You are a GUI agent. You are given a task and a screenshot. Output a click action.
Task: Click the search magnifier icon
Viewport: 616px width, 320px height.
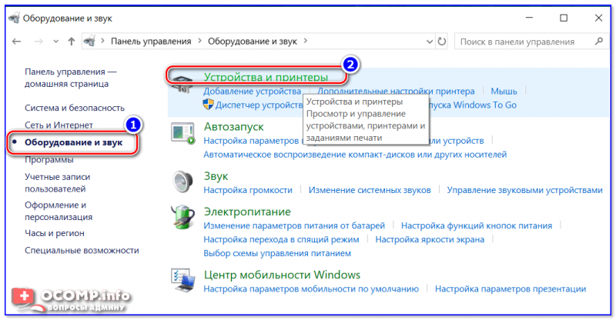click(x=599, y=41)
